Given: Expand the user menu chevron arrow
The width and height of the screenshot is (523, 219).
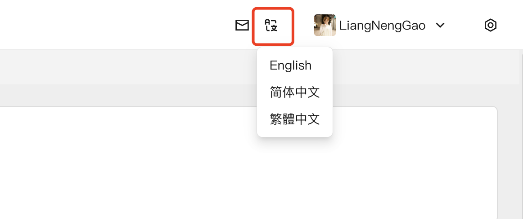Looking at the screenshot, I should click(x=440, y=26).
